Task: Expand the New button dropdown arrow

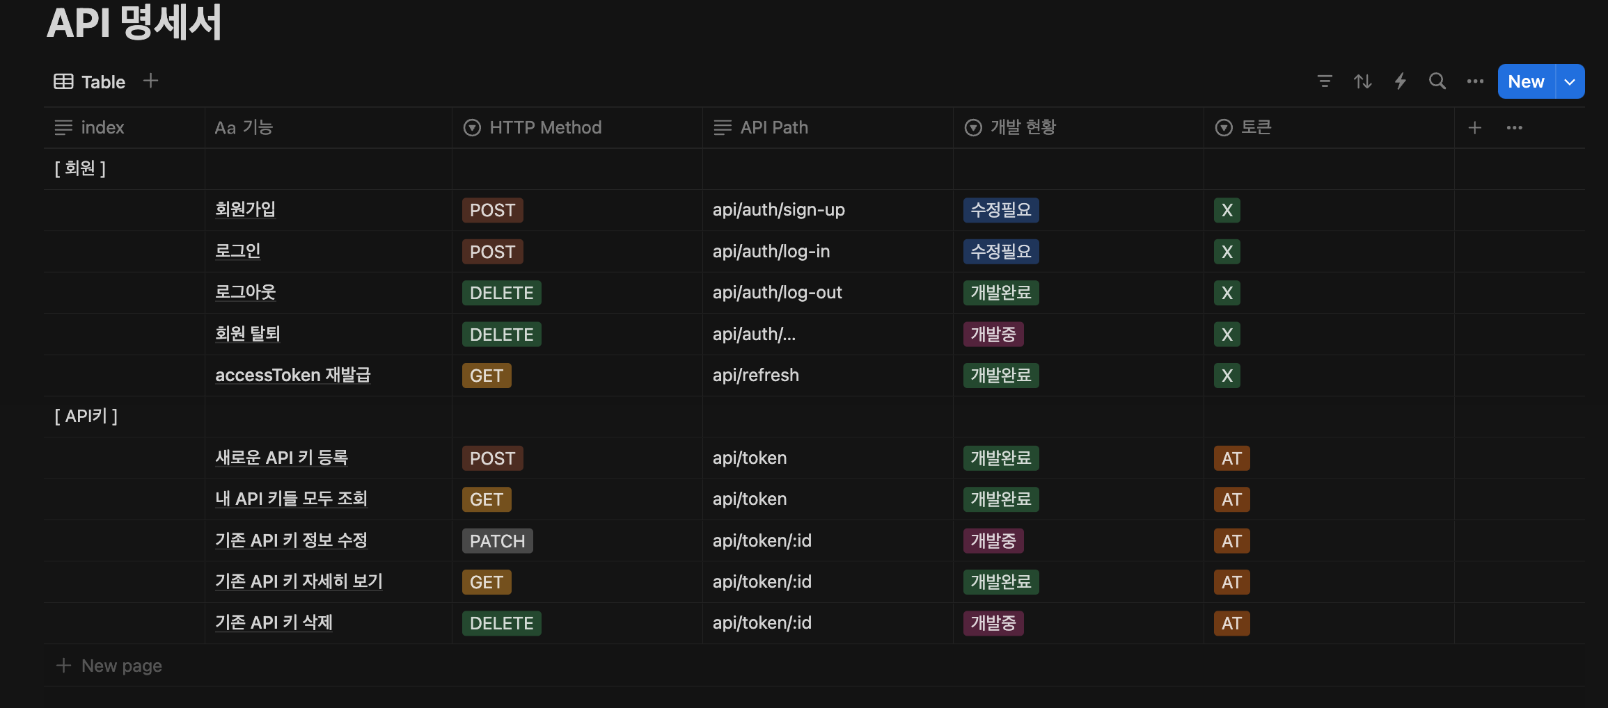Action: tap(1570, 81)
